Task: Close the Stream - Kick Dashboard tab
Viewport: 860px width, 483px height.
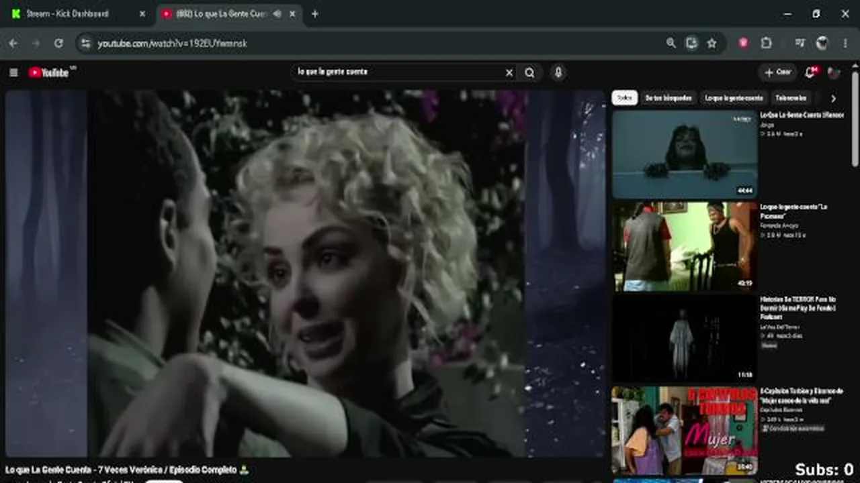Action: pyautogui.click(x=142, y=13)
